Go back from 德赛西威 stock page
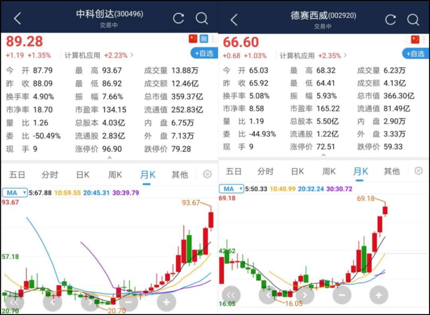Screen dimensions: 430x315 (234, 20)
